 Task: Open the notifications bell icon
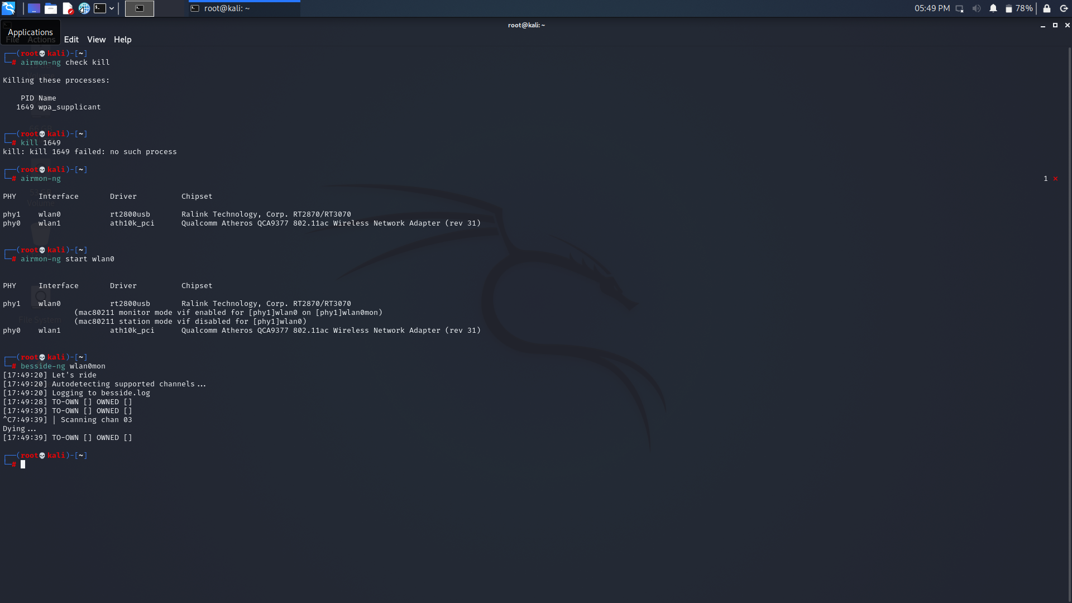coord(993,8)
